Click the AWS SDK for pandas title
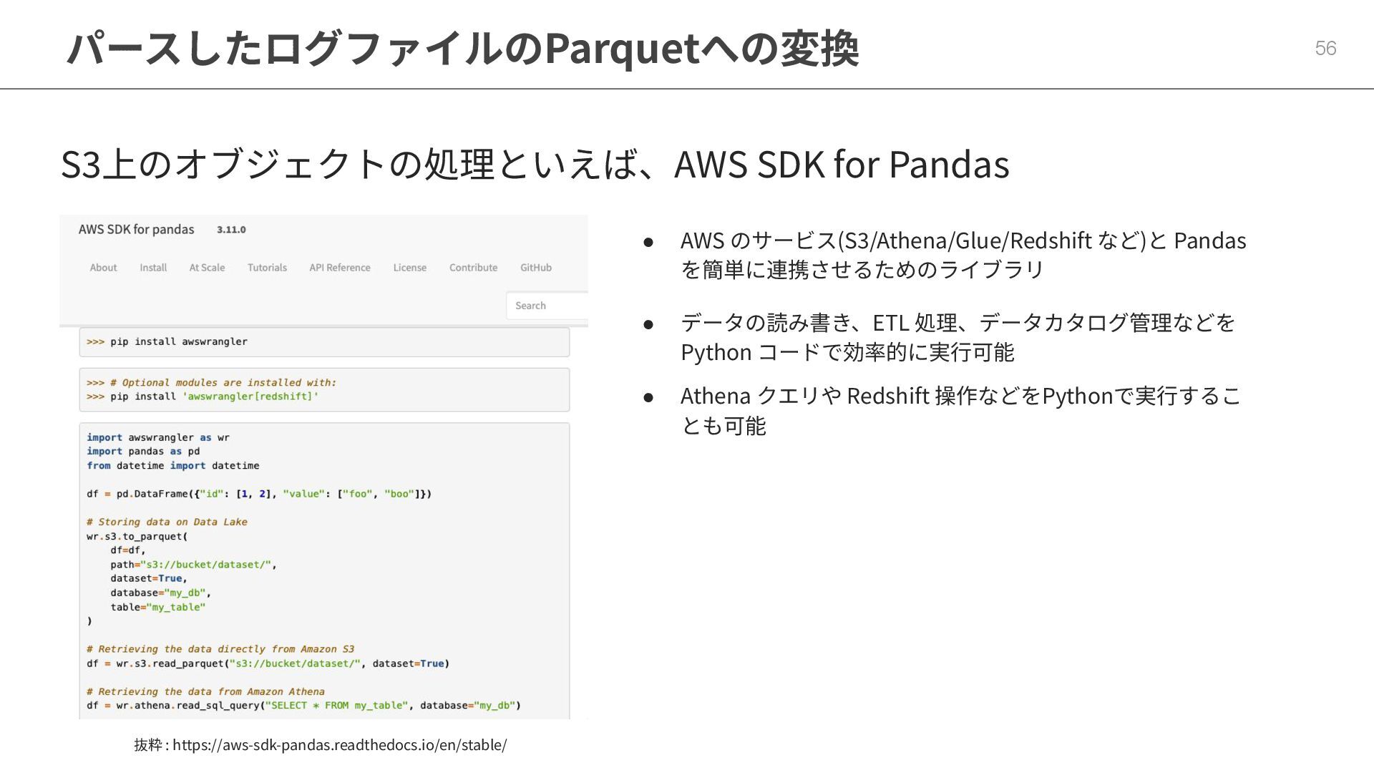1374x773 pixels. (x=136, y=230)
